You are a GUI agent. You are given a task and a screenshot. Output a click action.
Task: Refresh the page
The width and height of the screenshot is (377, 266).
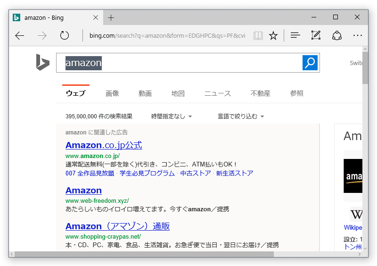65,36
